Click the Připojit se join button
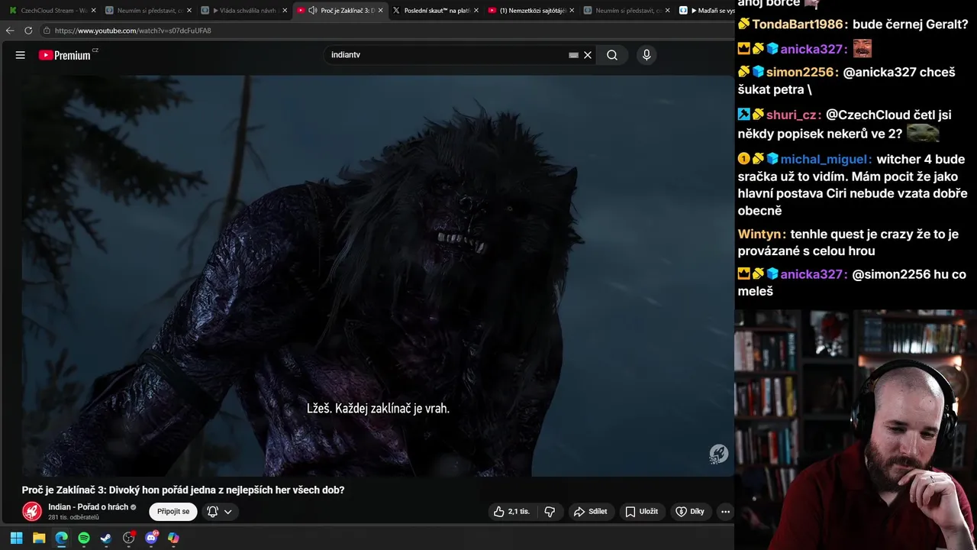The height and width of the screenshot is (550, 977). pyautogui.click(x=173, y=512)
